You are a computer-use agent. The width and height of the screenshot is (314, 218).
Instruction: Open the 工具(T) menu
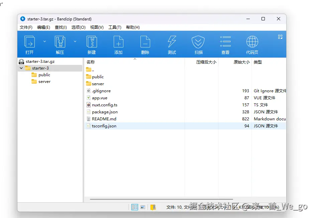pos(115,27)
